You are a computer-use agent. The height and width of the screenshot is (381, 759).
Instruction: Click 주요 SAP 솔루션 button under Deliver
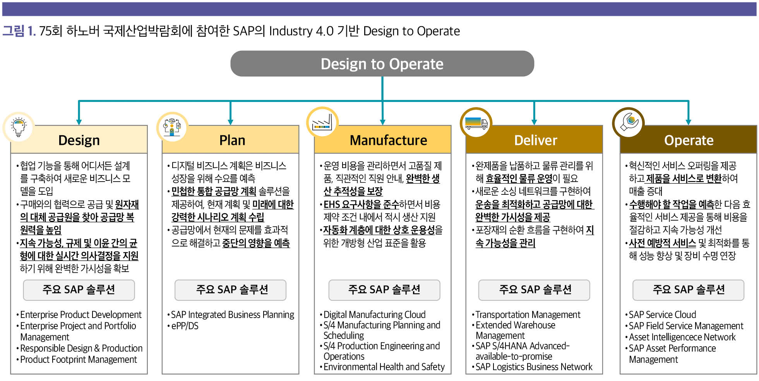534,290
